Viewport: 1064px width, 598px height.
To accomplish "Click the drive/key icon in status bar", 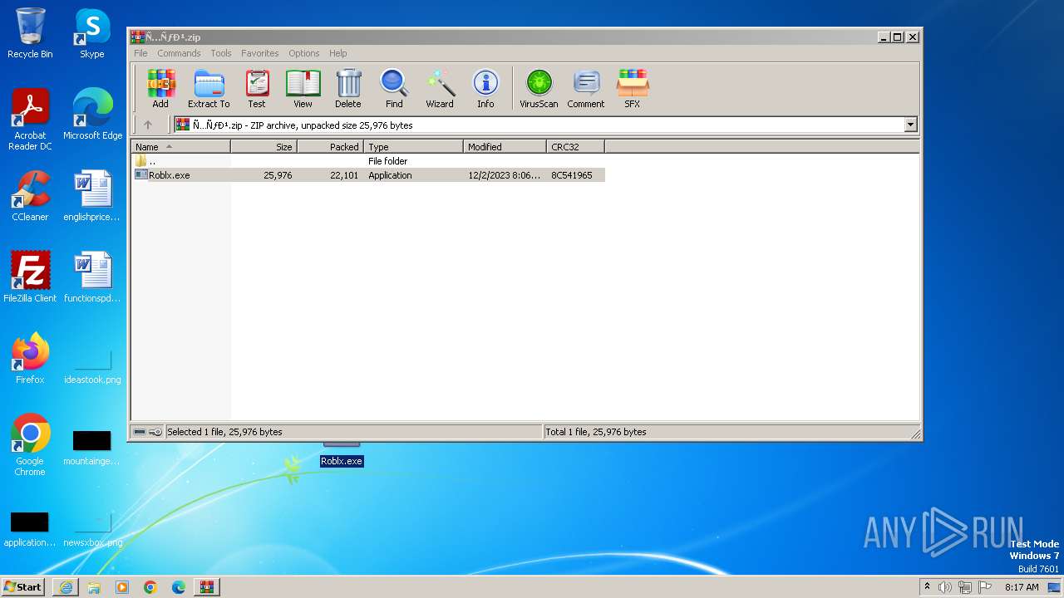I will click(148, 432).
